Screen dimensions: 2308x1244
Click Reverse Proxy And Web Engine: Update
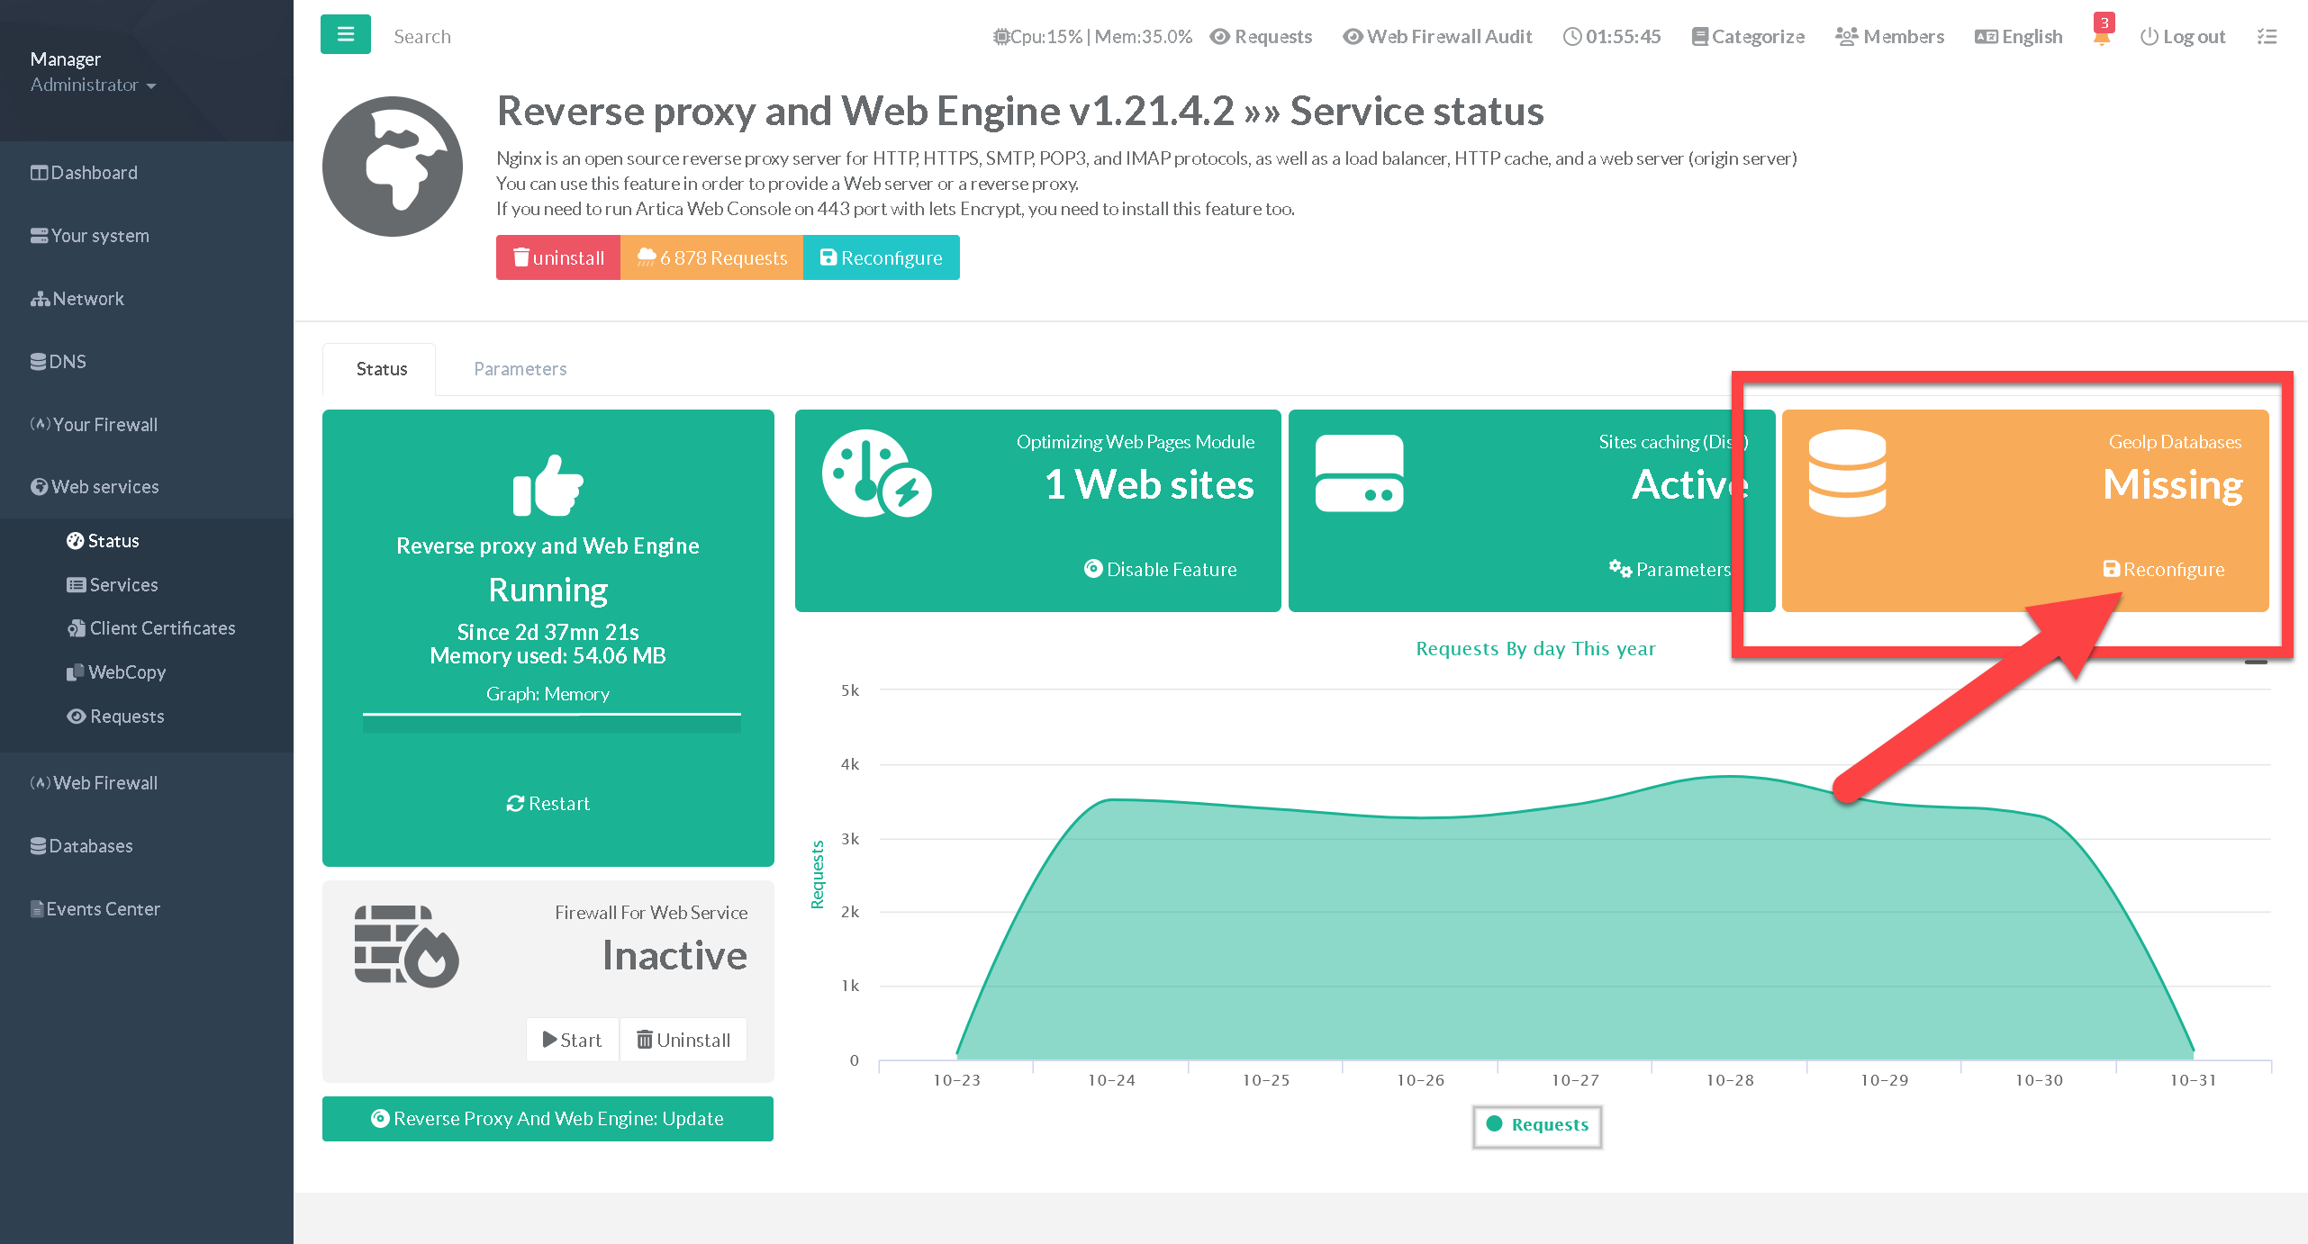(x=548, y=1119)
